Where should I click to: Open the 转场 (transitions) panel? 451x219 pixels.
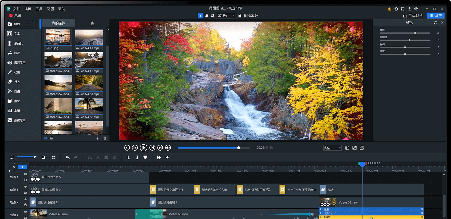[10, 53]
